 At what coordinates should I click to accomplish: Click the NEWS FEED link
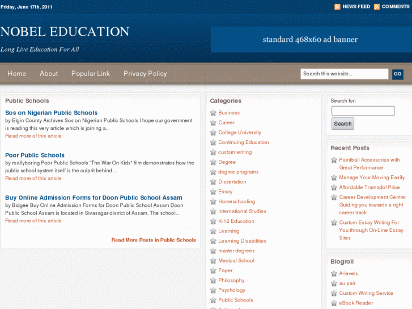[356, 7]
